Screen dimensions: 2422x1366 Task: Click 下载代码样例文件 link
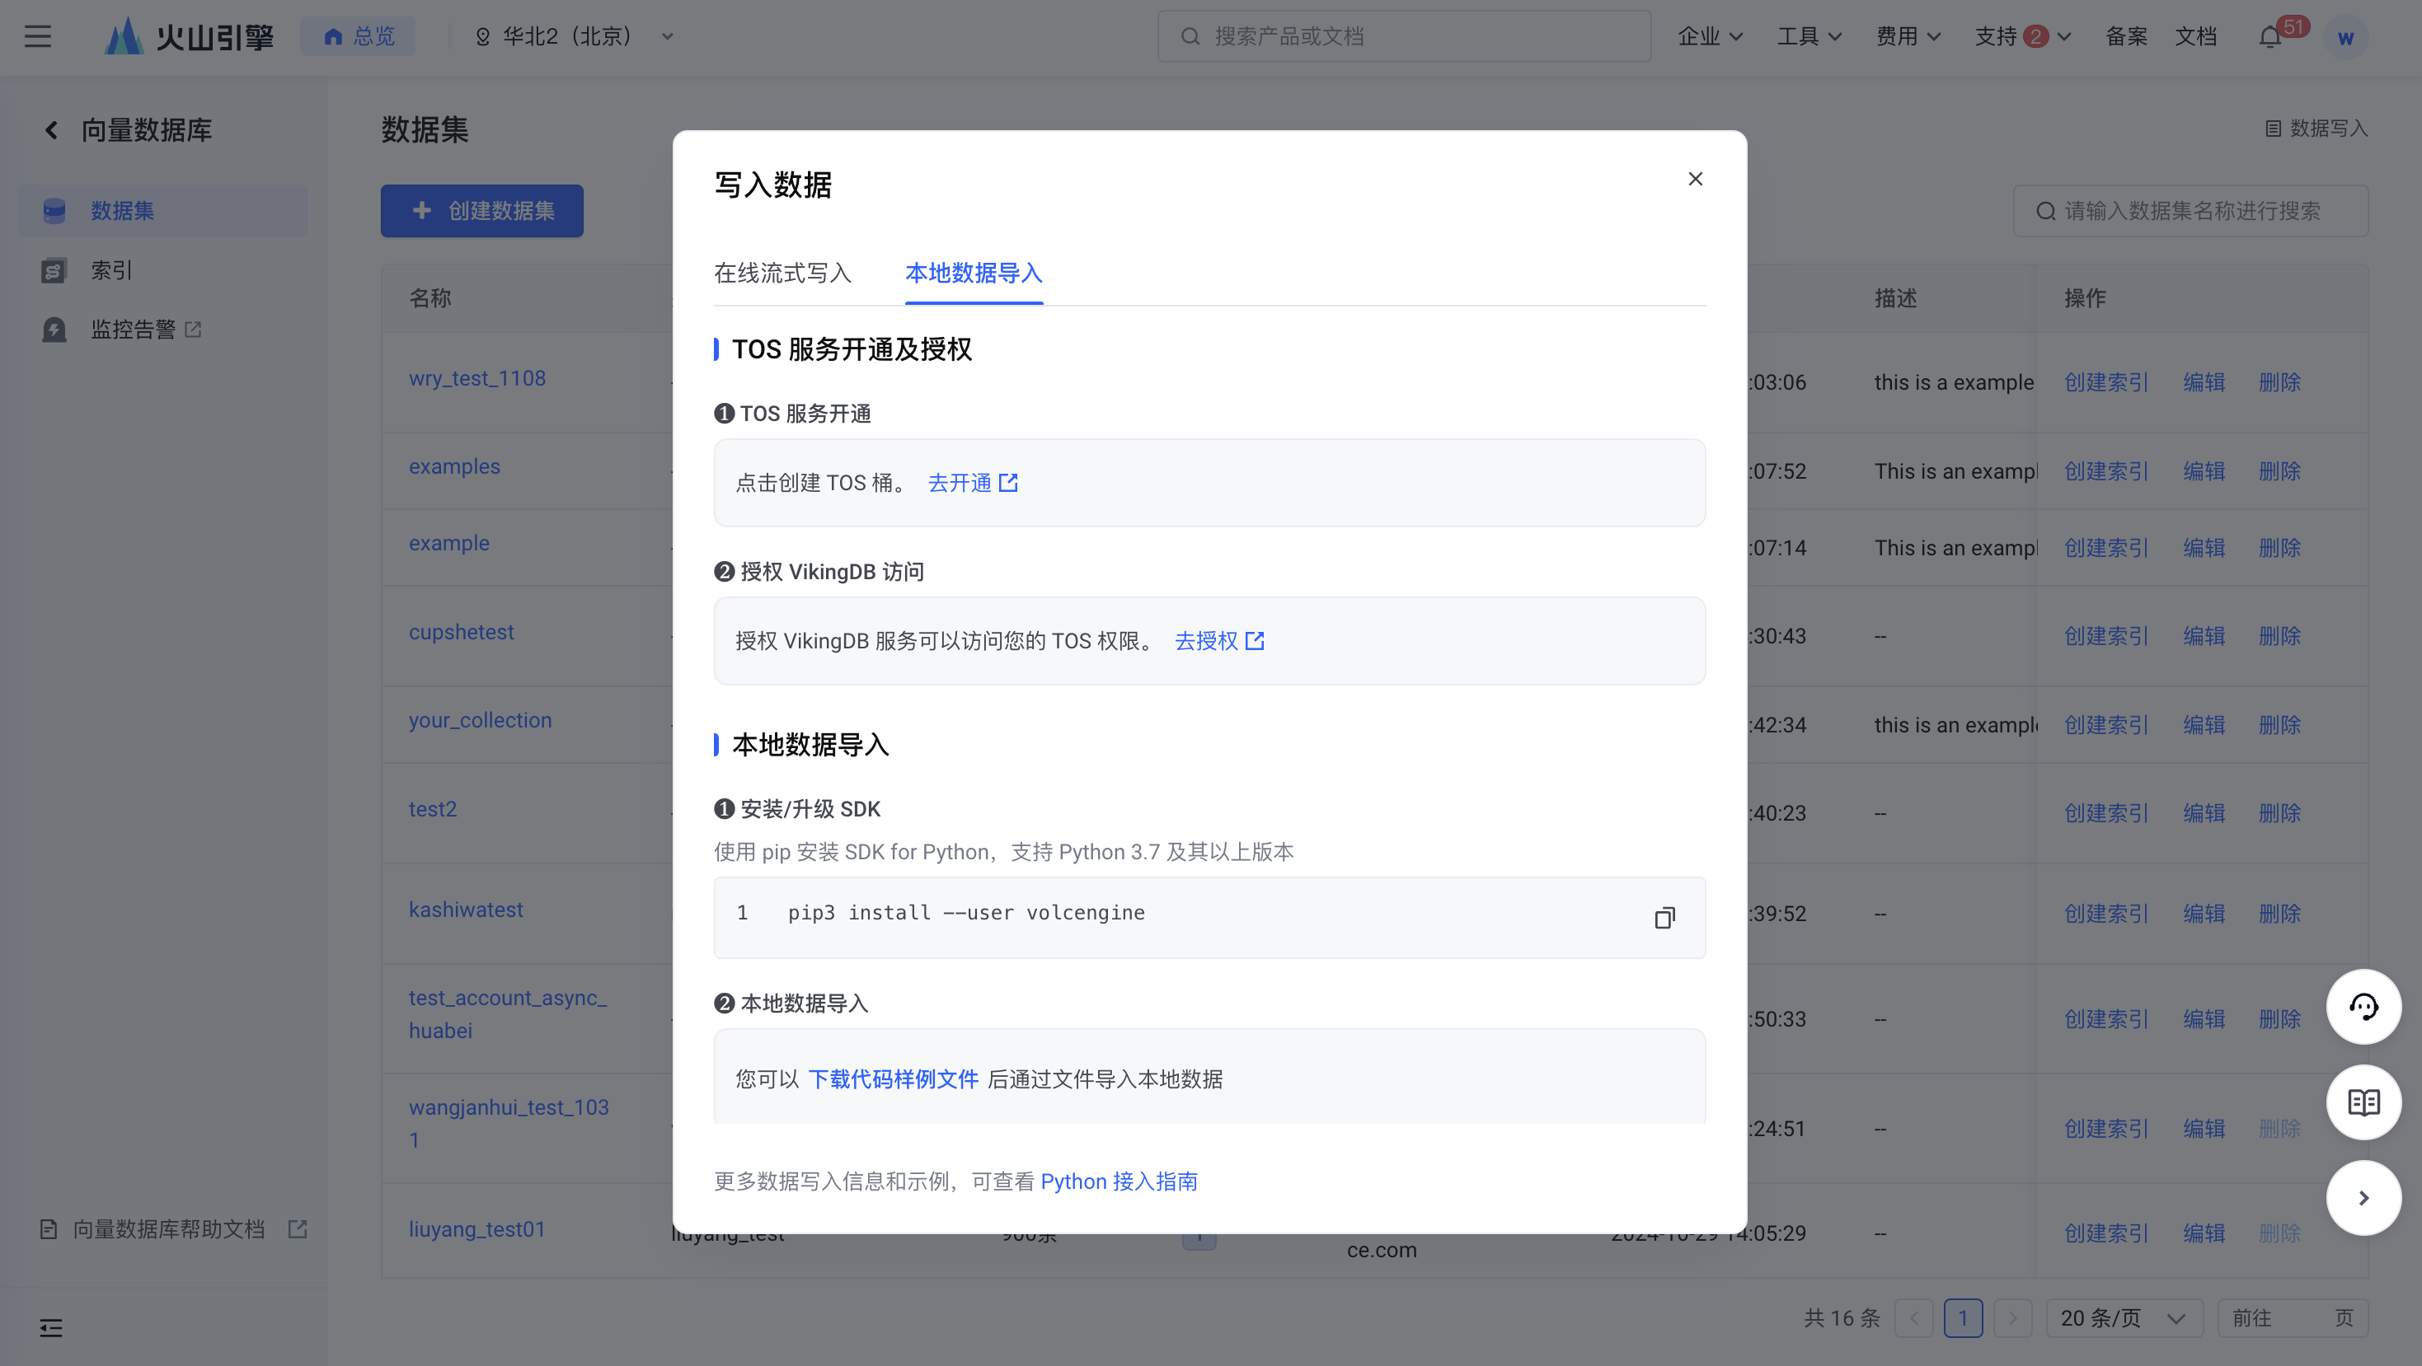[x=894, y=1078]
